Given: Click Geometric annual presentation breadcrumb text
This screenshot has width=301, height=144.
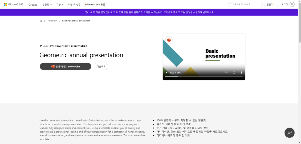Looking at the screenshot, I should pyautogui.click(x=76, y=21).
